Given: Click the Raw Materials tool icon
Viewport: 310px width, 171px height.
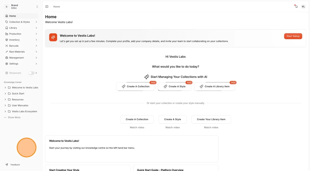Looking at the screenshot, I should coord(7,52).
